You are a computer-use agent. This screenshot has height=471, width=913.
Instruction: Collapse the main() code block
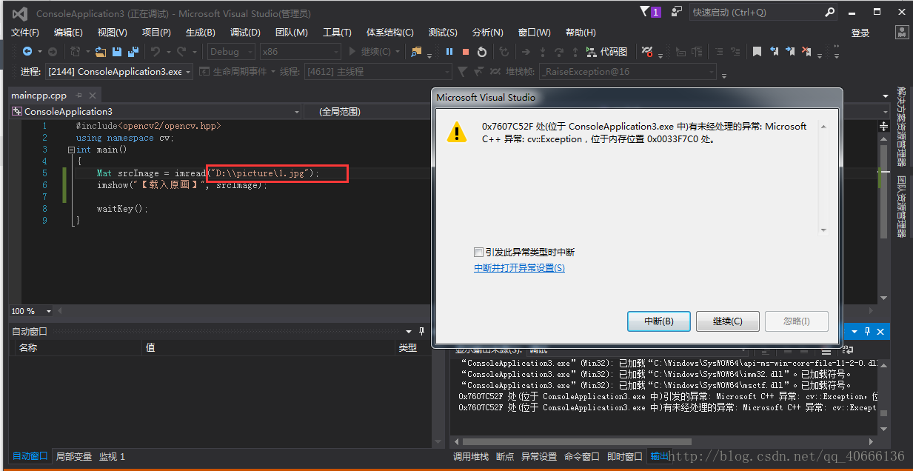[70, 150]
